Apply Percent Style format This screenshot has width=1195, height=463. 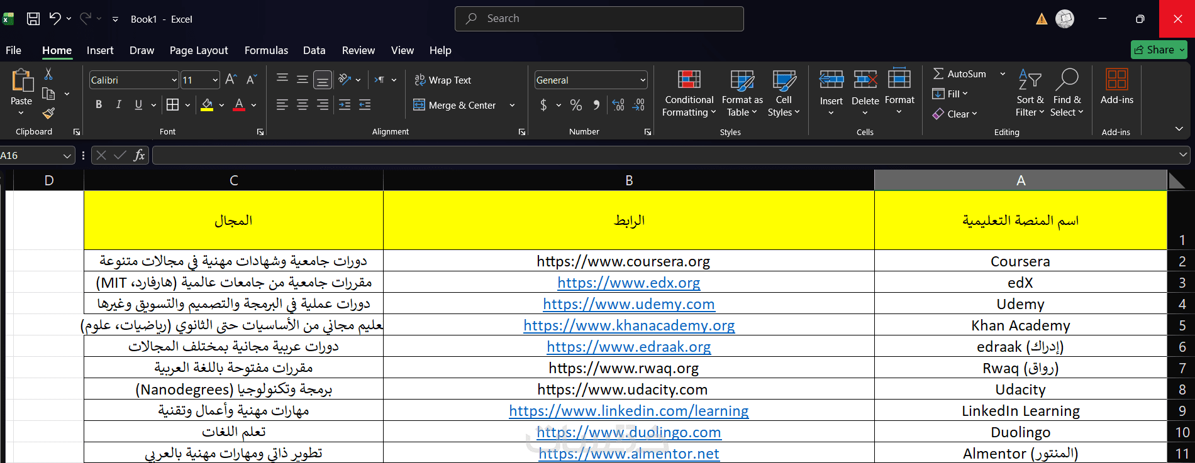(x=575, y=105)
